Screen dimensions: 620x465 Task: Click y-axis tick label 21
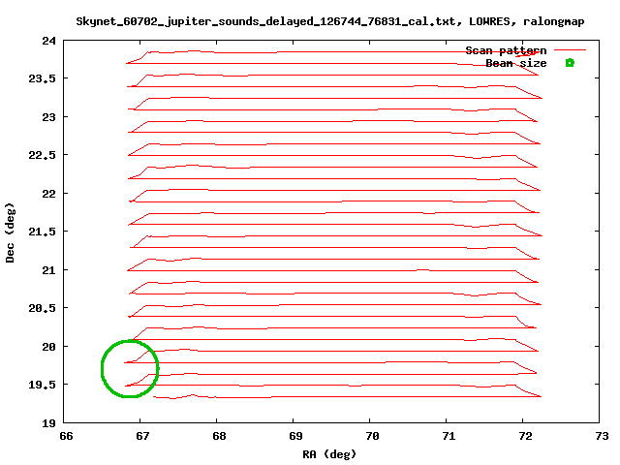49,270
